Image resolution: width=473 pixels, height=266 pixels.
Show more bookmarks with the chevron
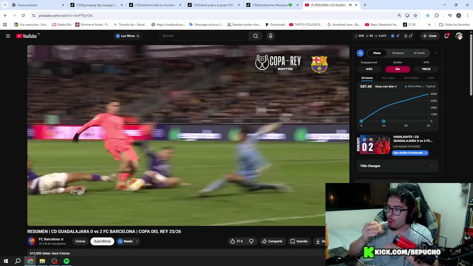click(429, 25)
